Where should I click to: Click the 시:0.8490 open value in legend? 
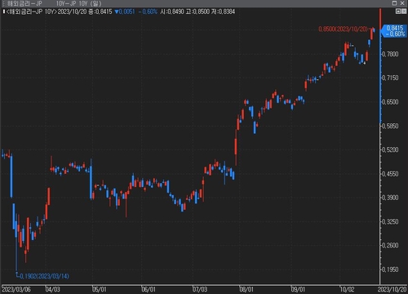pyautogui.click(x=172, y=11)
